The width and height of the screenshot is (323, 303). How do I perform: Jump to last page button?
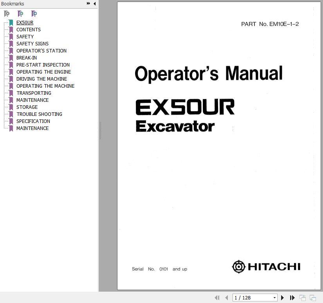[x=292, y=298]
